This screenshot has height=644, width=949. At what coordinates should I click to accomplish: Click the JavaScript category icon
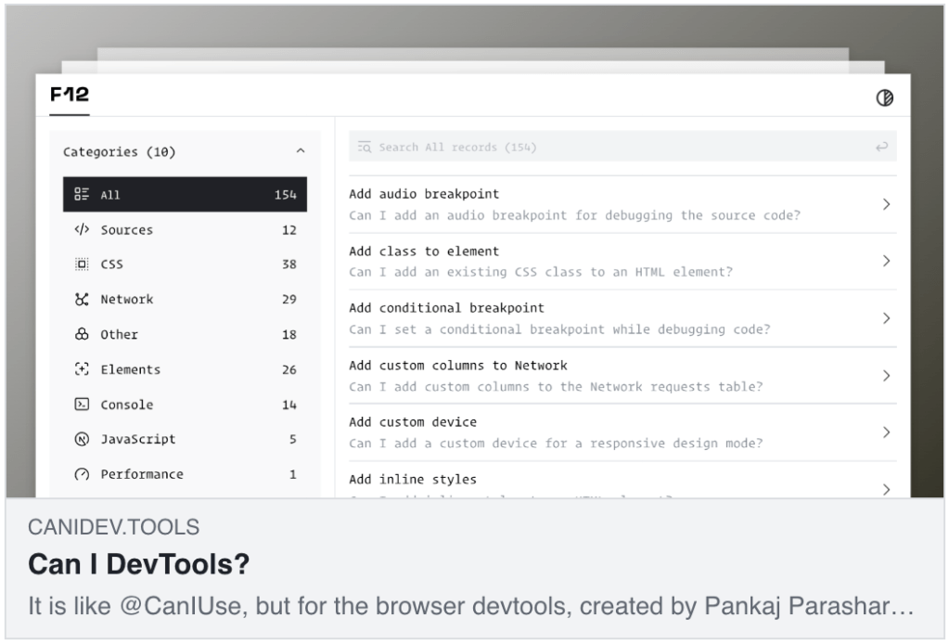[82, 440]
